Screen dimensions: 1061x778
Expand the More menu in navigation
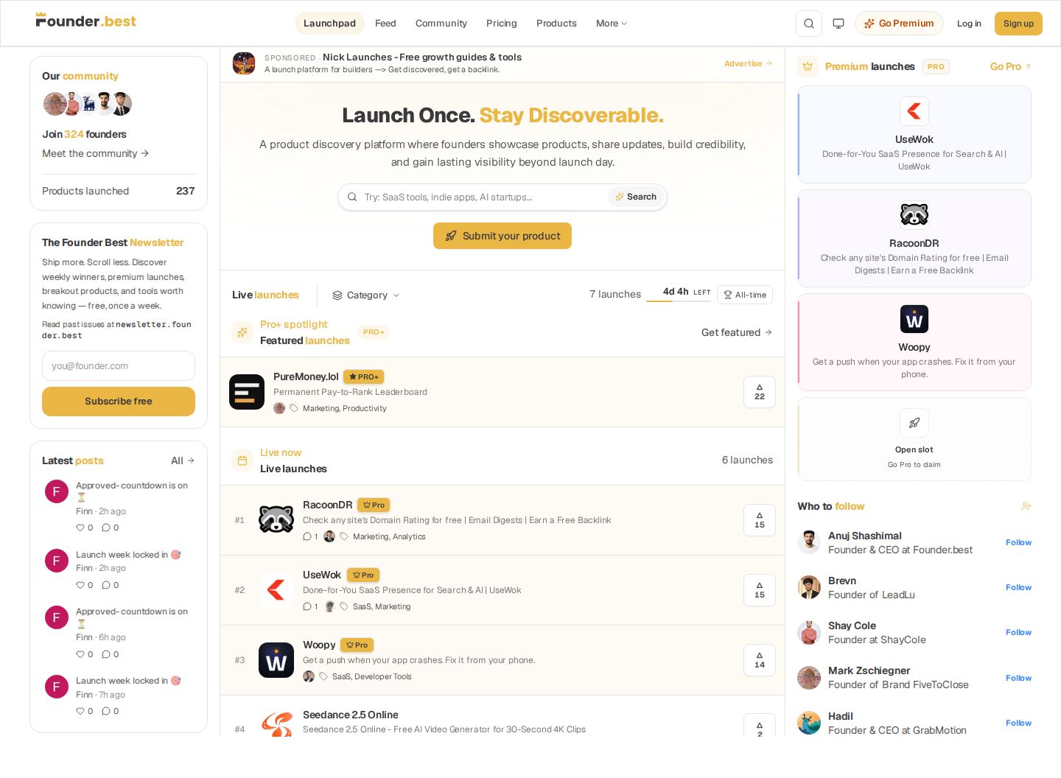pos(612,24)
